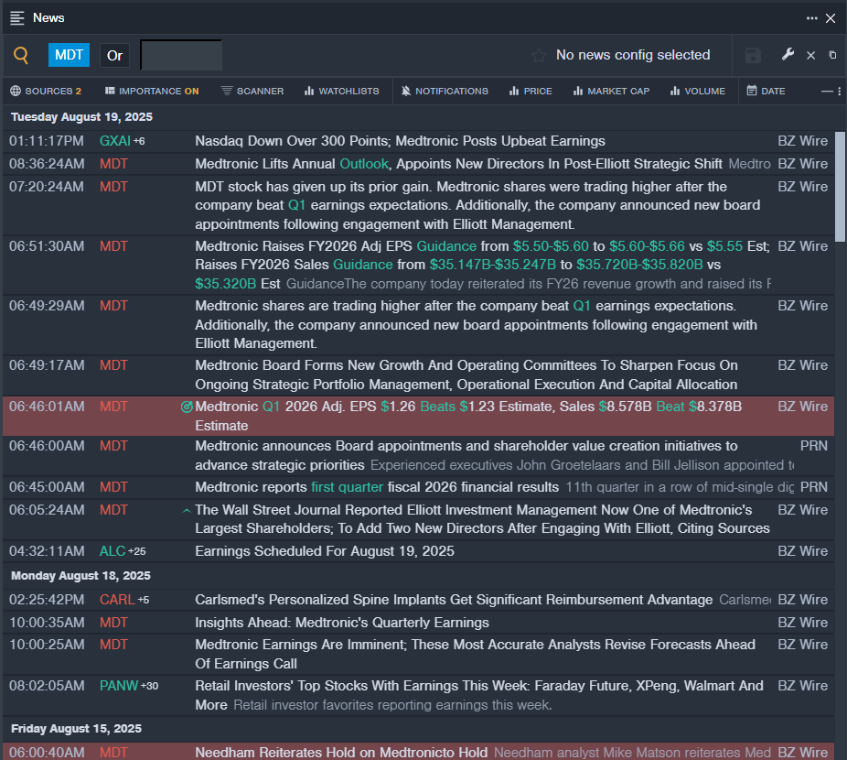Open the Date filter
The image size is (847, 760).
point(766,91)
